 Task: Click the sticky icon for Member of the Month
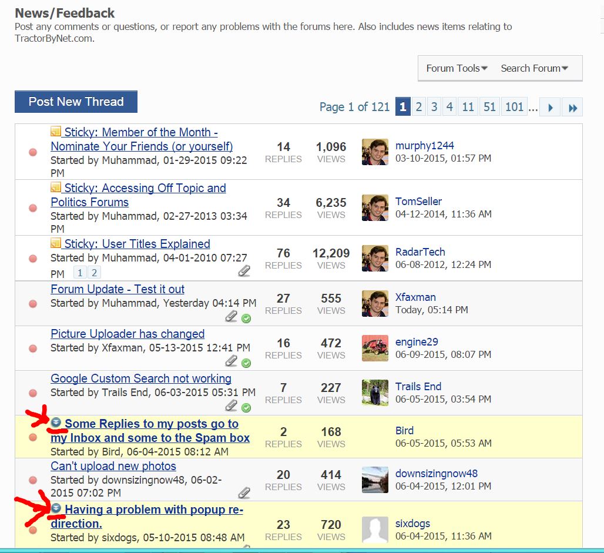pyautogui.click(x=56, y=131)
